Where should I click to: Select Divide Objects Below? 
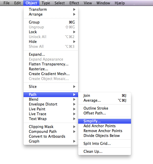[x=104, y=136]
